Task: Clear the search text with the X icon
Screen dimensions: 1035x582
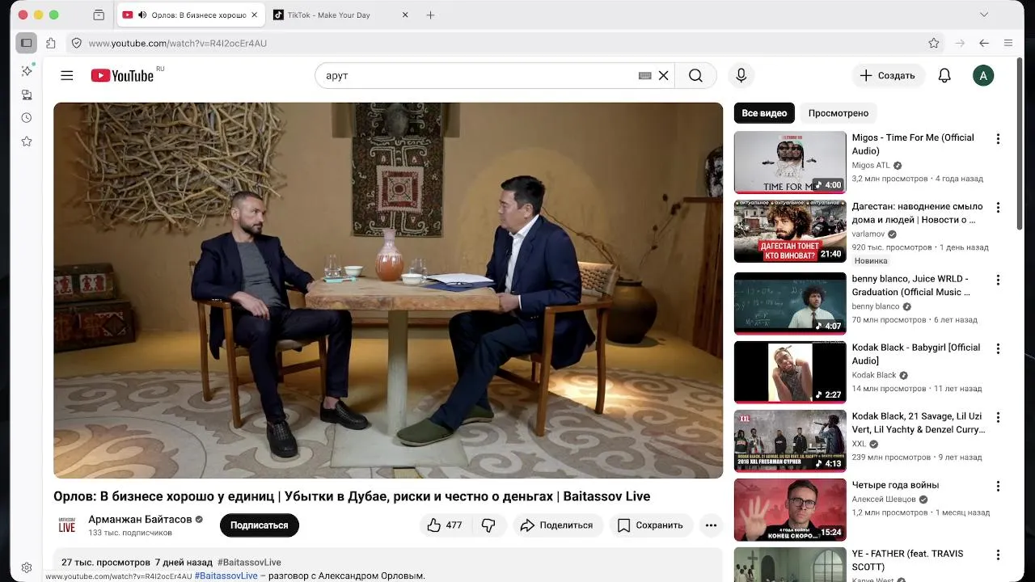Action: pyautogui.click(x=663, y=75)
